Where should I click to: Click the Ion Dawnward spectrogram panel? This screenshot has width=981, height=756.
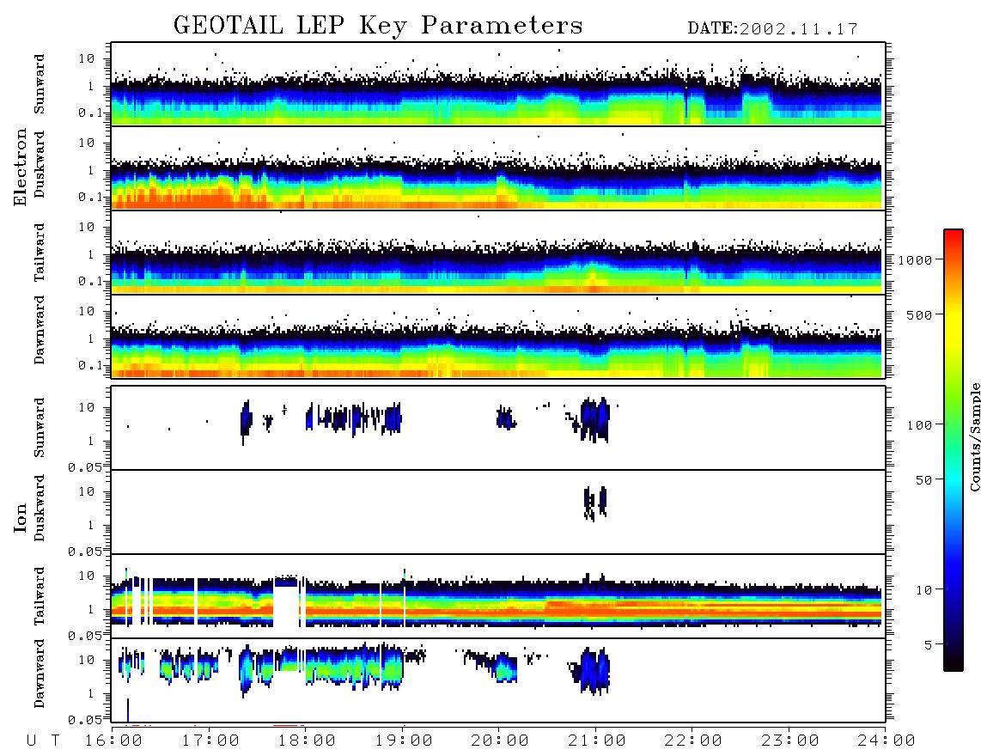point(498,680)
